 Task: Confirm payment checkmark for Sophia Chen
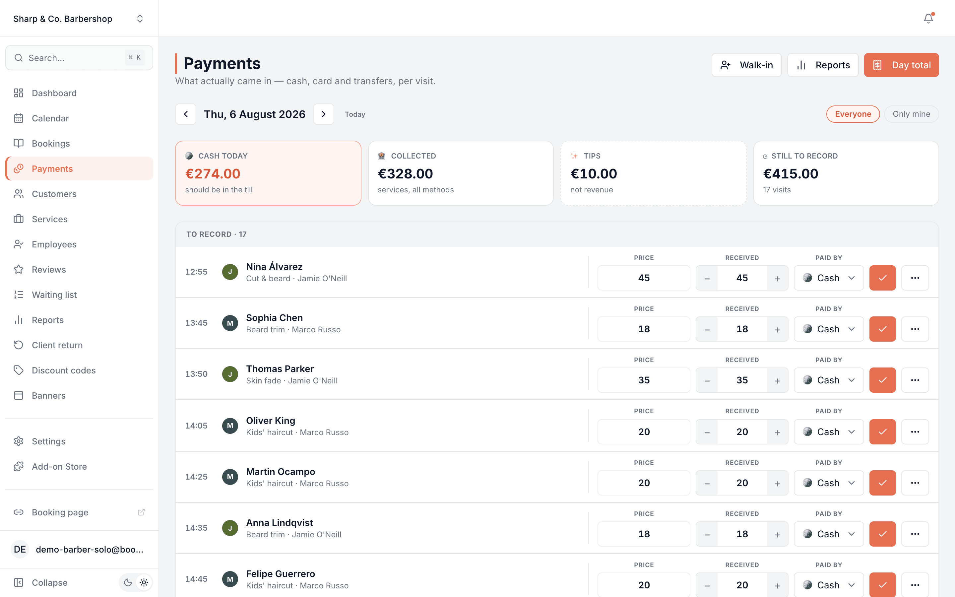882,329
